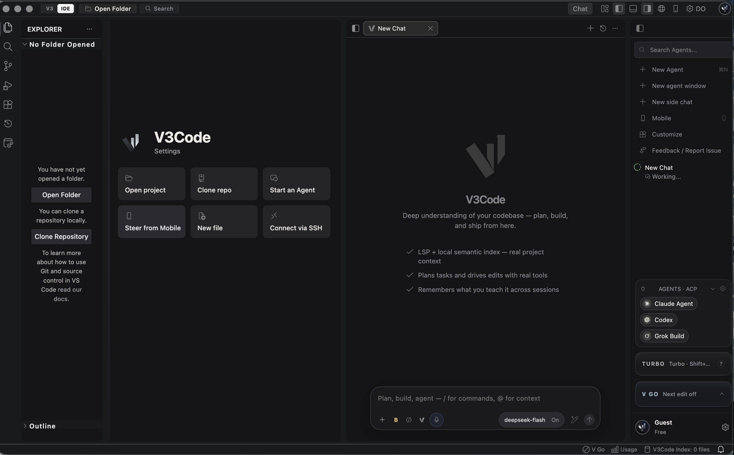Open Customize in agents panel
Screen dimensions: 734x455
[683, 134]
